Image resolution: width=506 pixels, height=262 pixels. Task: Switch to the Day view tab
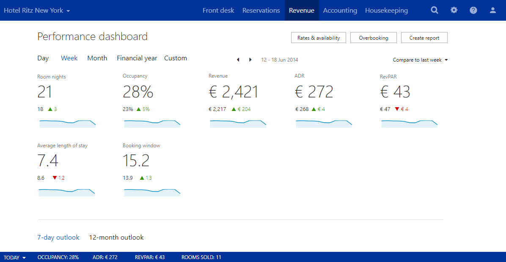[x=43, y=58]
